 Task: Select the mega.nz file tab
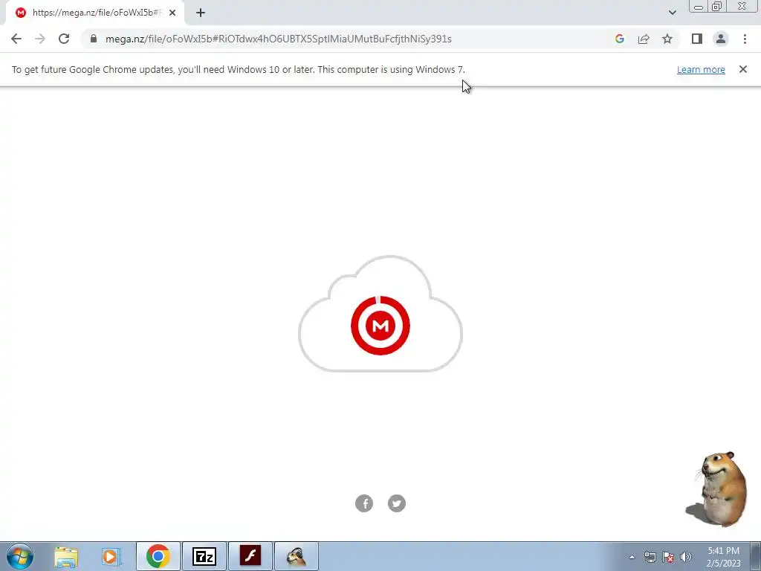[95, 13]
